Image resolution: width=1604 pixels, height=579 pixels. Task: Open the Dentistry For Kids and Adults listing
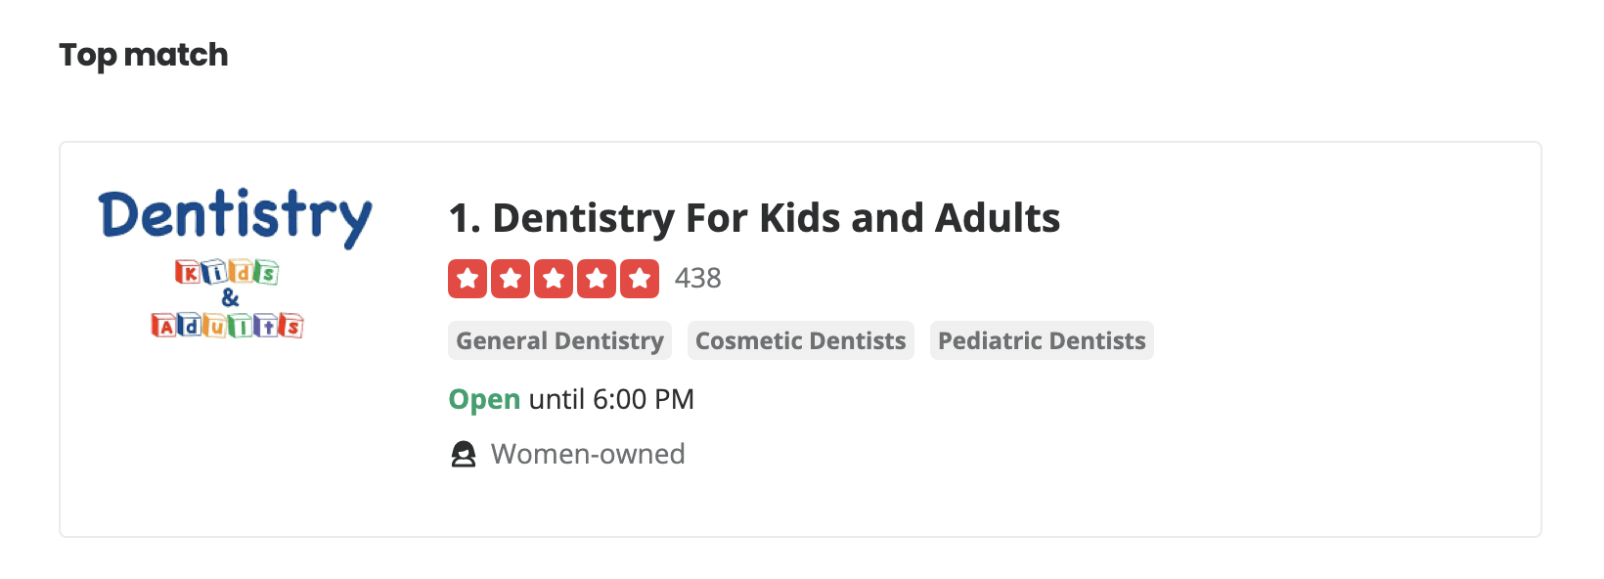pos(754,218)
